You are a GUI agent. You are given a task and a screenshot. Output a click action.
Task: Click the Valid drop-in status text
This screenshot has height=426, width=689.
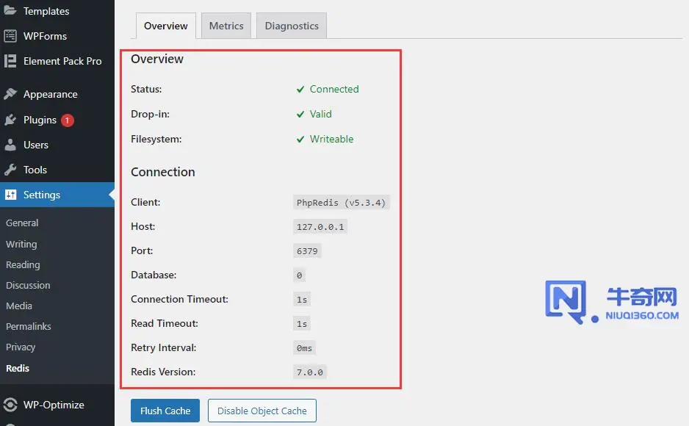tap(320, 114)
